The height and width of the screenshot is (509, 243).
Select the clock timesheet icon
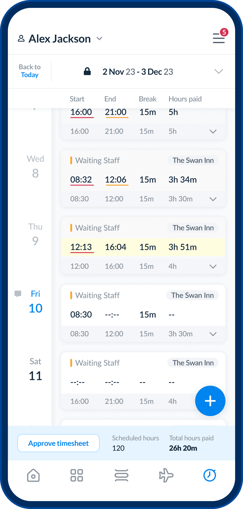tap(210, 475)
